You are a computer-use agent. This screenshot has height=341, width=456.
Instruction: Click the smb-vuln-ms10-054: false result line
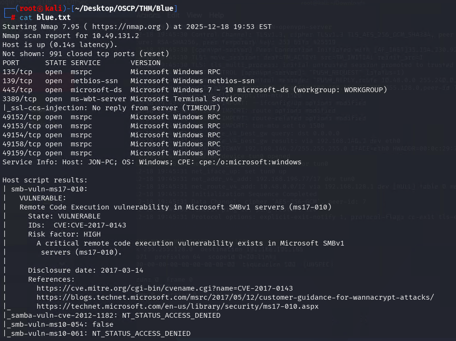click(60, 324)
